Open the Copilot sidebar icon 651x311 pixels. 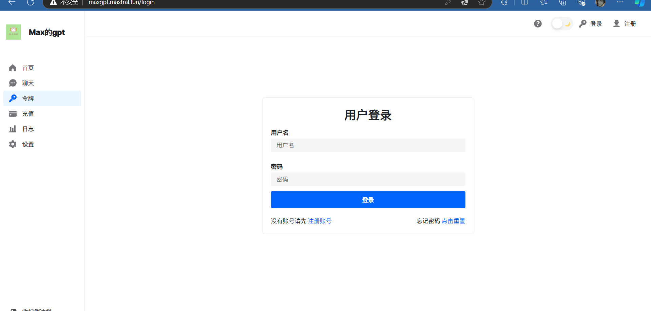[639, 3]
